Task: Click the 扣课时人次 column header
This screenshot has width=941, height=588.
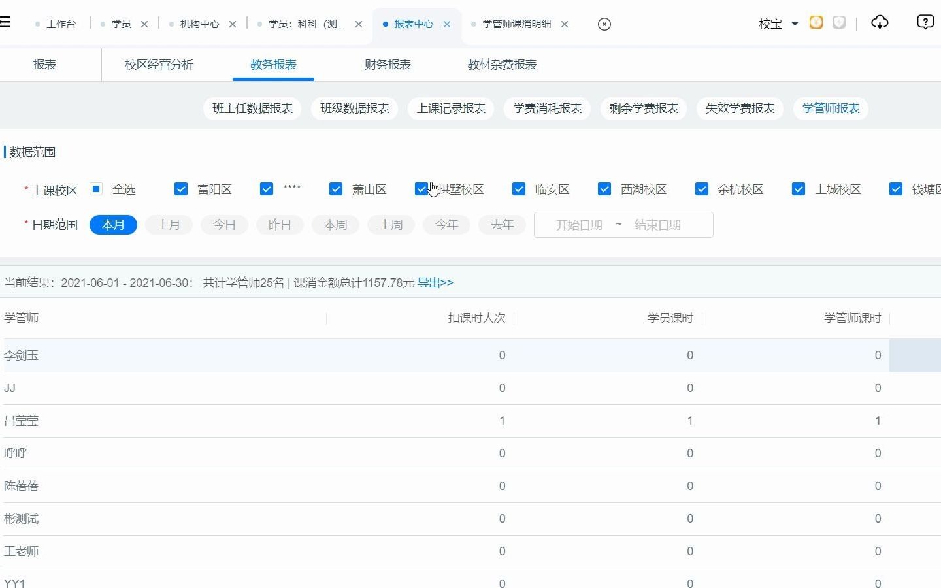Action: (x=477, y=318)
